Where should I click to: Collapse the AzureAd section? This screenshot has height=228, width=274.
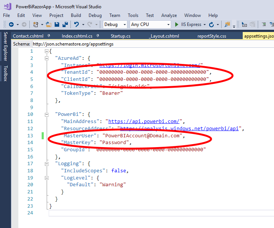pyautogui.click(x=46, y=58)
